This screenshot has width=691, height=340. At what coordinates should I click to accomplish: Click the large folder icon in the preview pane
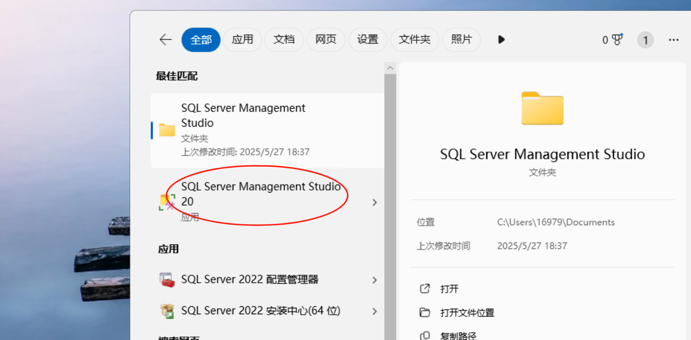[542, 108]
